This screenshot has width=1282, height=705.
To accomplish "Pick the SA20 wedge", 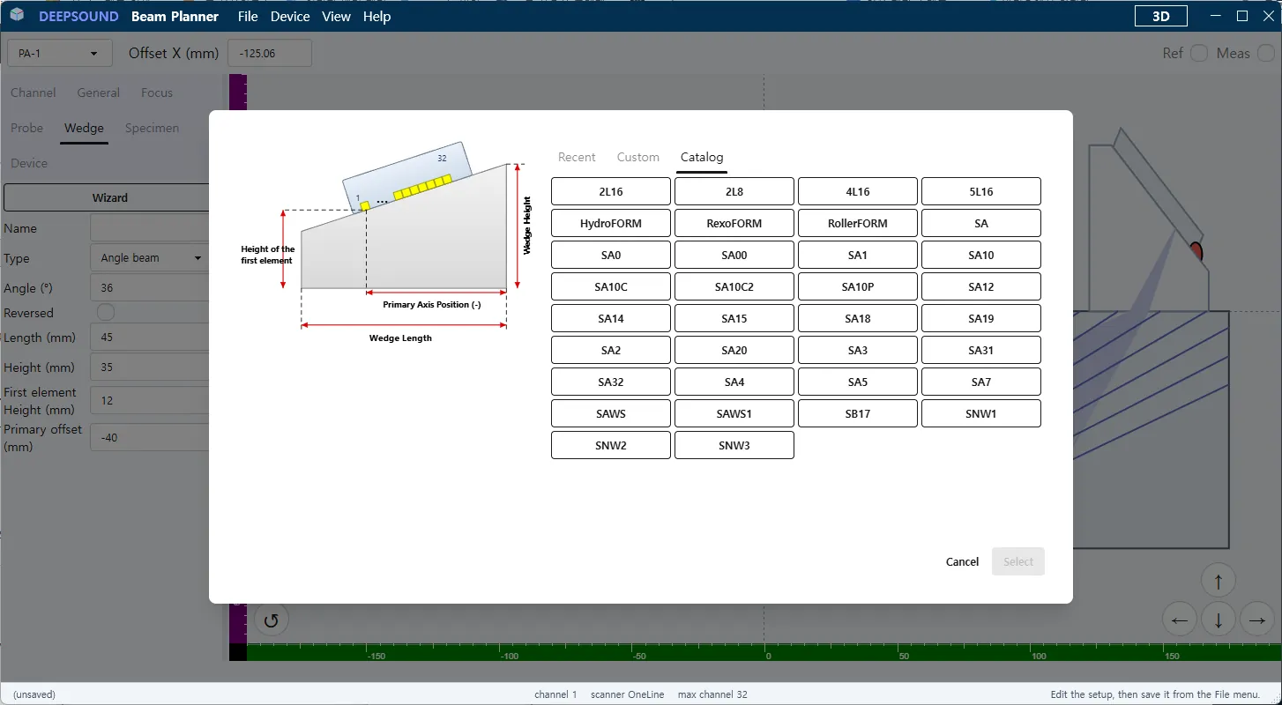I will pos(734,350).
